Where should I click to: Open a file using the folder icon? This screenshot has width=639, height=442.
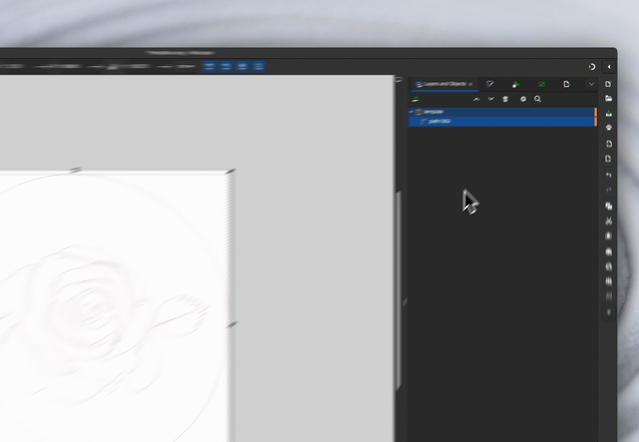pos(608,98)
